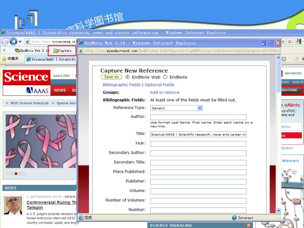Screen dimensions: 304x228
Task: Click the EndNote popup vertical scrollbar thumb
Action: (278, 76)
